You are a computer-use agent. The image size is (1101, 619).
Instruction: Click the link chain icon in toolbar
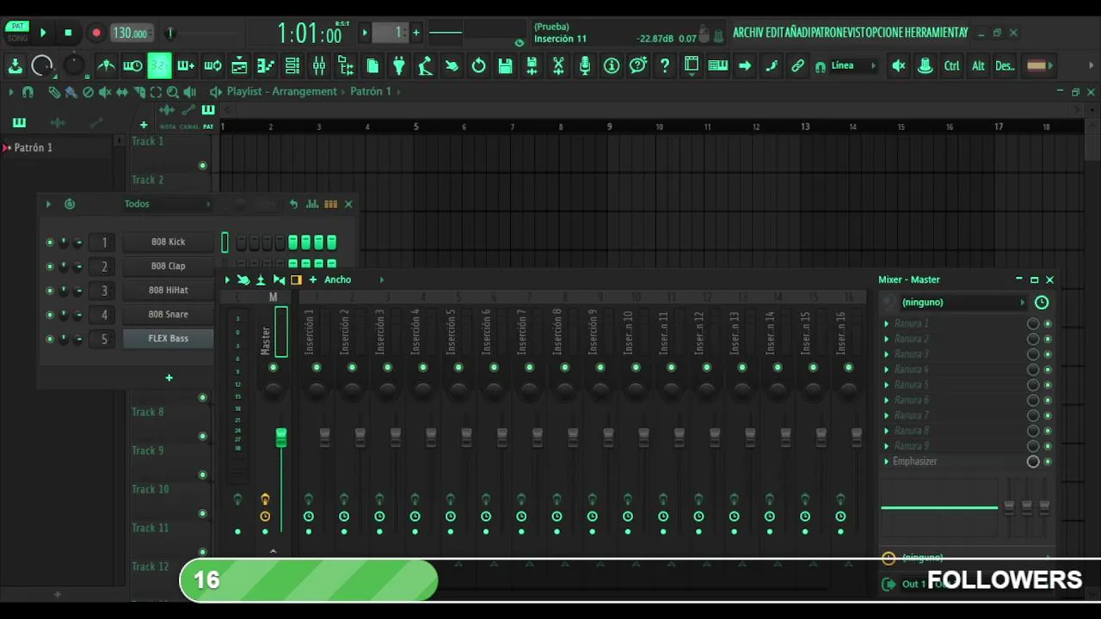pos(798,65)
